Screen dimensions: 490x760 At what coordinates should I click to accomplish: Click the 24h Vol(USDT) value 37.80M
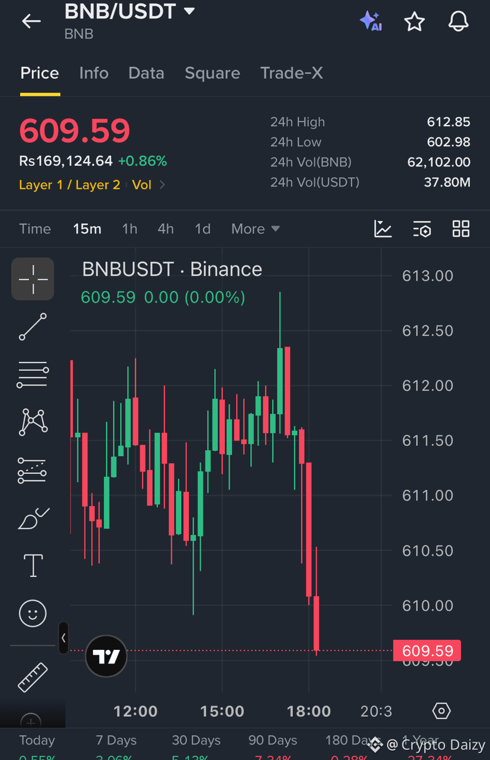point(447,182)
